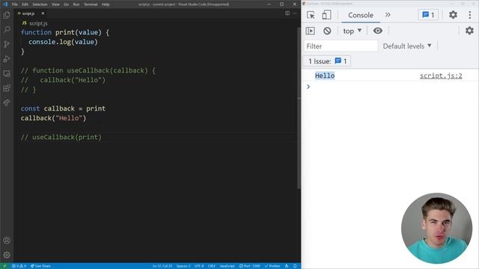The image size is (479, 269).
Task: Click the 1 Issue badge
Action: [x=327, y=61]
